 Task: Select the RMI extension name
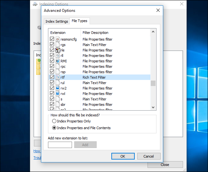click(64, 61)
